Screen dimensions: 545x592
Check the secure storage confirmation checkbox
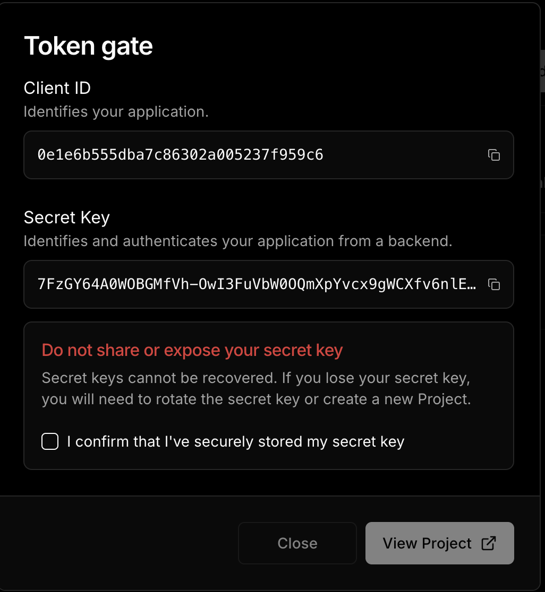click(49, 441)
